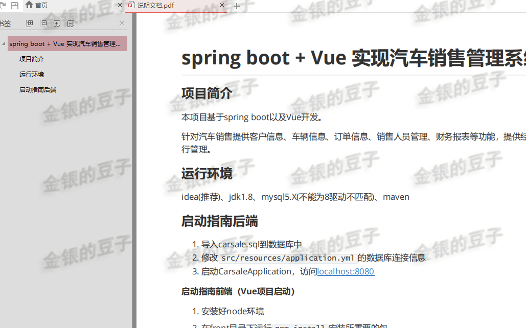The width and height of the screenshot is (526, 328).
Task: Open the home page with the house icon
Action: 29,6
